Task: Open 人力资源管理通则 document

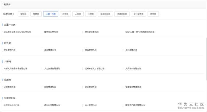Action: (52, 69)
